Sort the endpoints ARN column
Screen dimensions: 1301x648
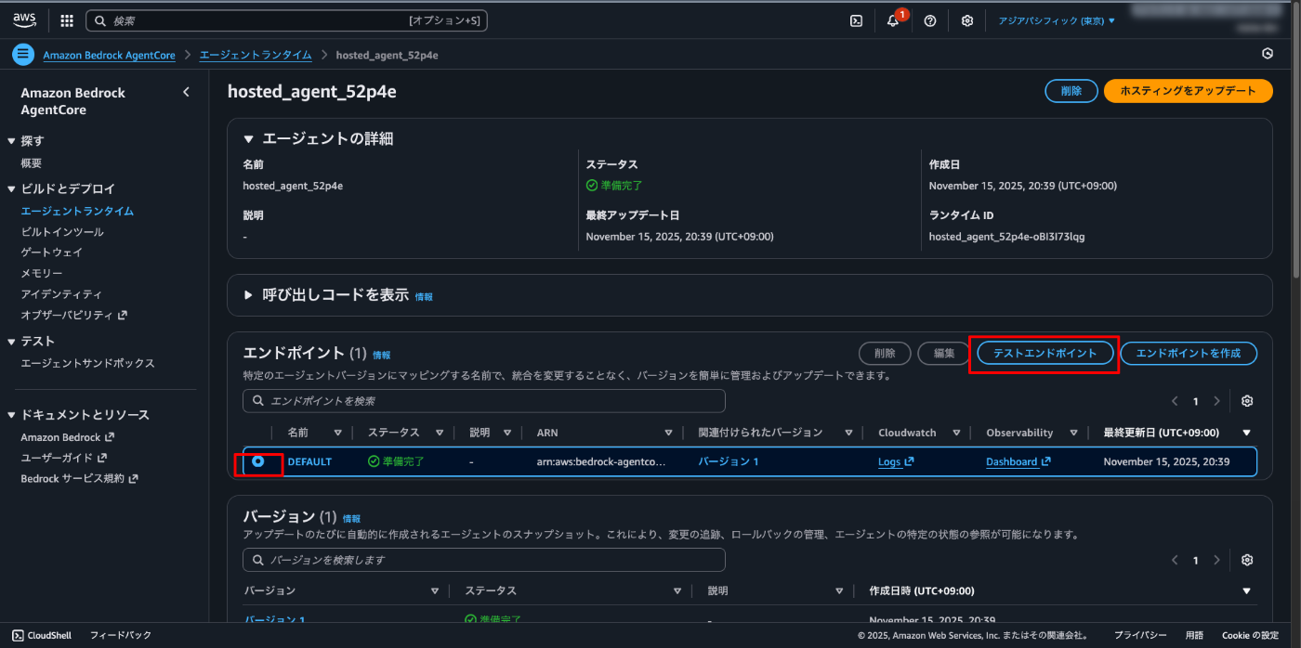(668, 433)
